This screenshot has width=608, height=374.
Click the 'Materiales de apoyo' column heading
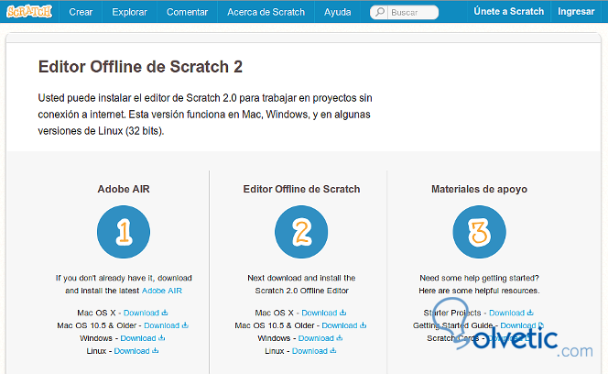[x=479, y=189]
